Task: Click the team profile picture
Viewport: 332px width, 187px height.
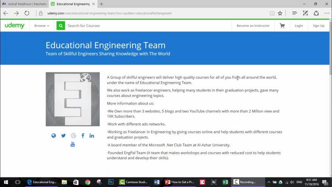Action: (73, 99)
